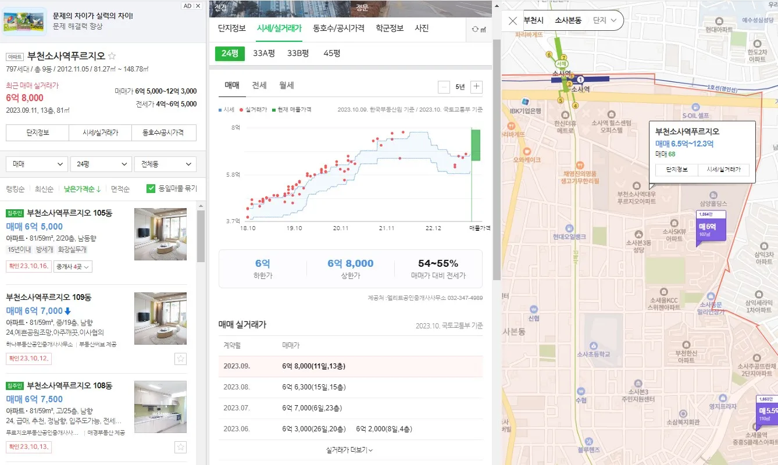This screenshot has width=778, height=465.
Task: Sort listings by 면적순
Action: [120, 189]
